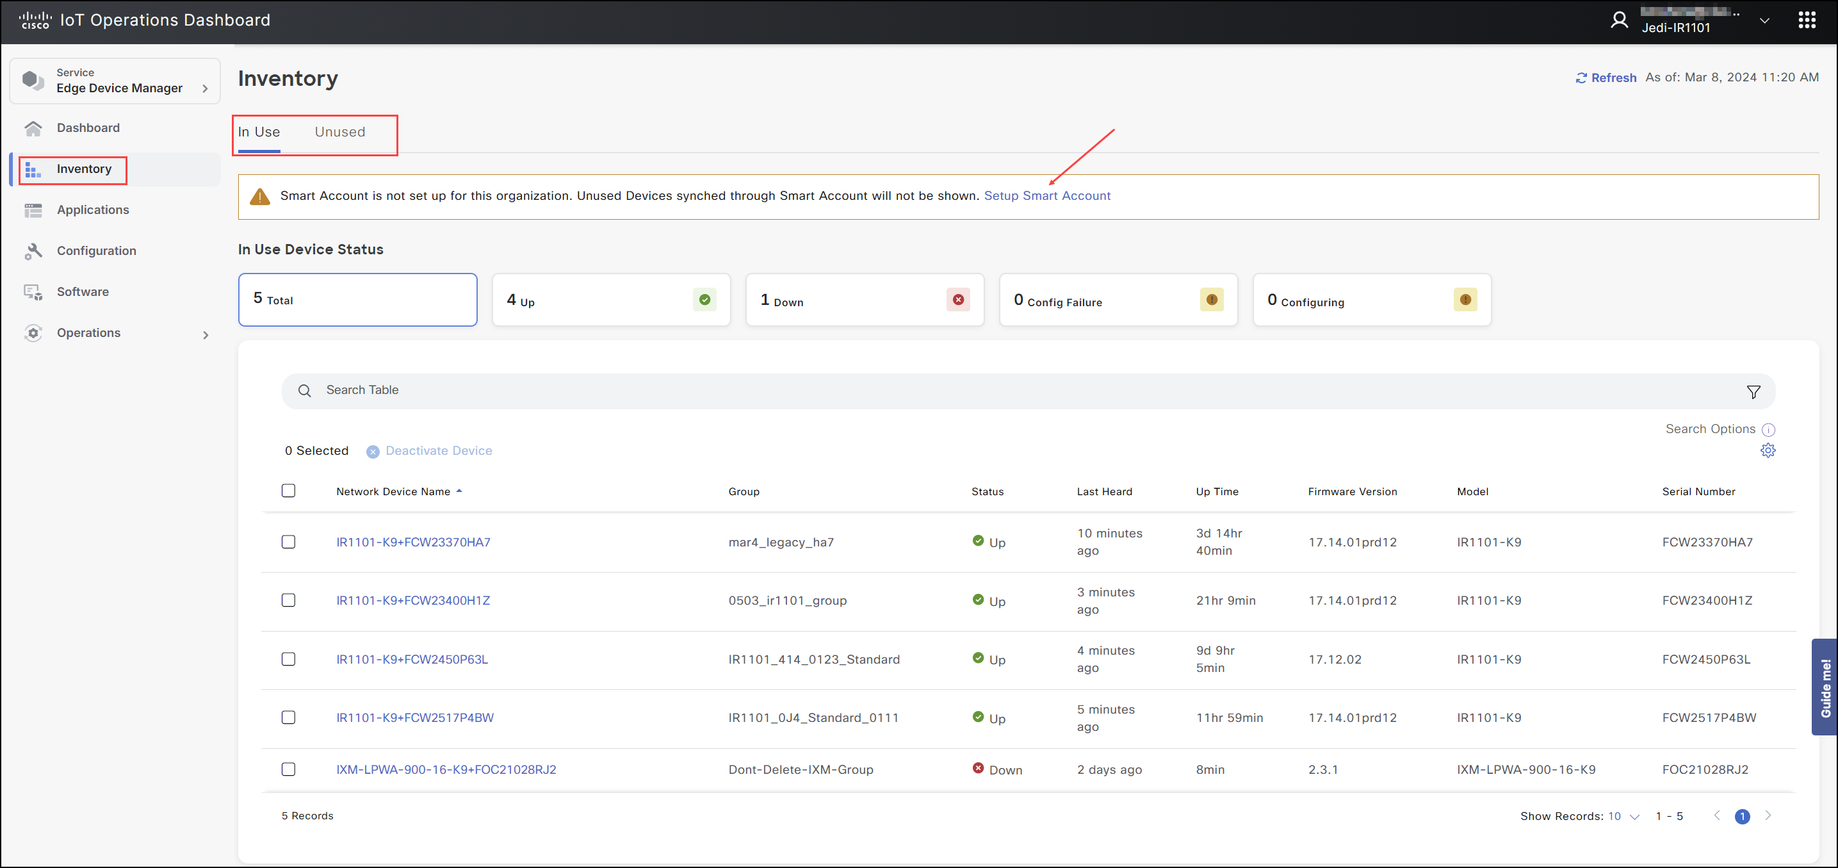Open Dashboard in sidebar
The image size is (1838, 868).
coord(88,127)
